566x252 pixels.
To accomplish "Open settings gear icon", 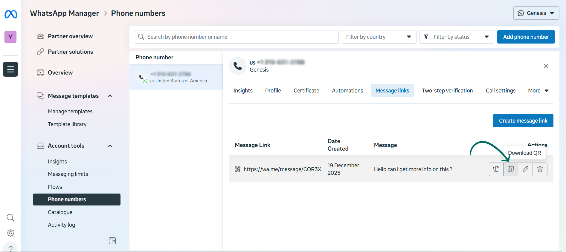I will point(10,233).
